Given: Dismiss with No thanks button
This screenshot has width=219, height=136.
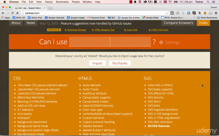Looking at the screenshot, I should 120,63.
